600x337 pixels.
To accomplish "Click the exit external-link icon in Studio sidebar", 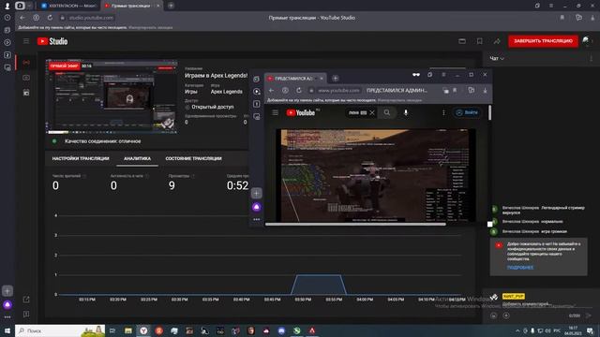I will click(26, 300).
